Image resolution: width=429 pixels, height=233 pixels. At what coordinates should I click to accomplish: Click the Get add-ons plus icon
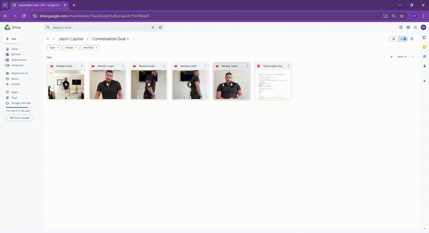424,81
